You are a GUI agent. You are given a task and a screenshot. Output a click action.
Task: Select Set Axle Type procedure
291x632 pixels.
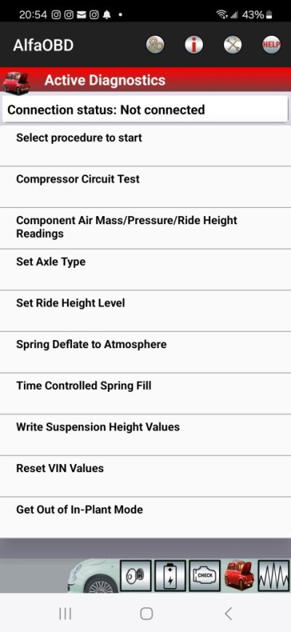[145, 269]
